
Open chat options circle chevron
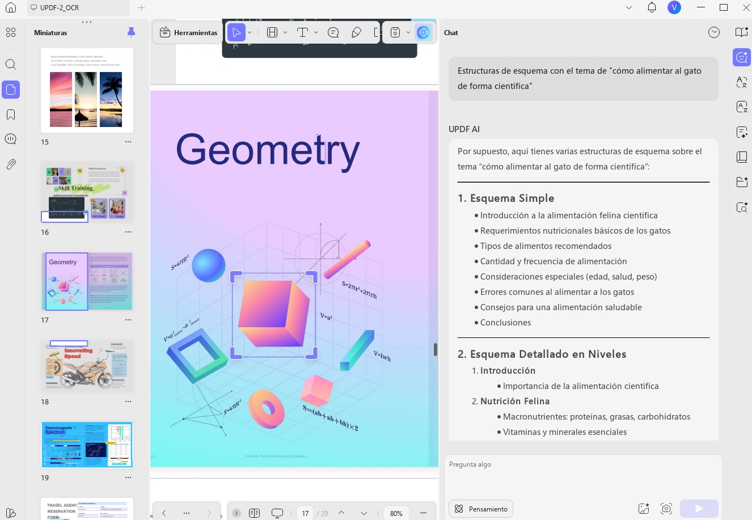(714, 33)
